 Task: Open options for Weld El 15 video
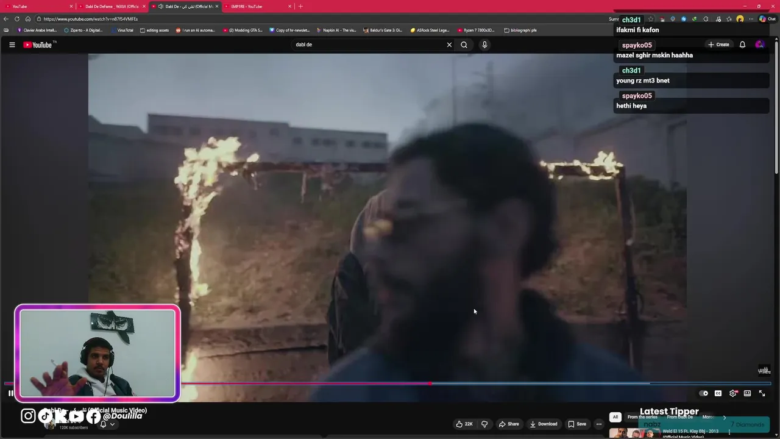tap(729, 432)
